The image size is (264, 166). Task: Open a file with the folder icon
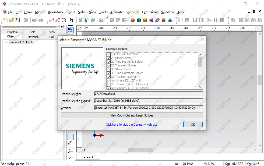(12, 20)
